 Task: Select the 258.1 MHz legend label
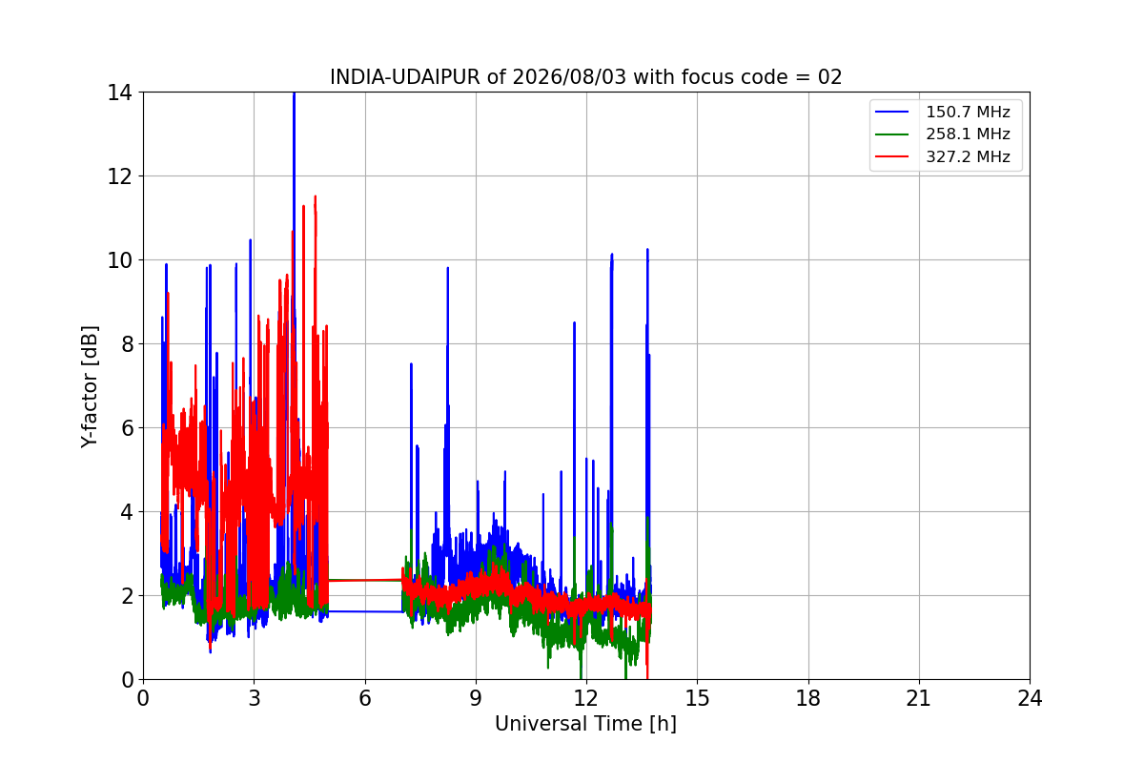click(x=968, y=134)
